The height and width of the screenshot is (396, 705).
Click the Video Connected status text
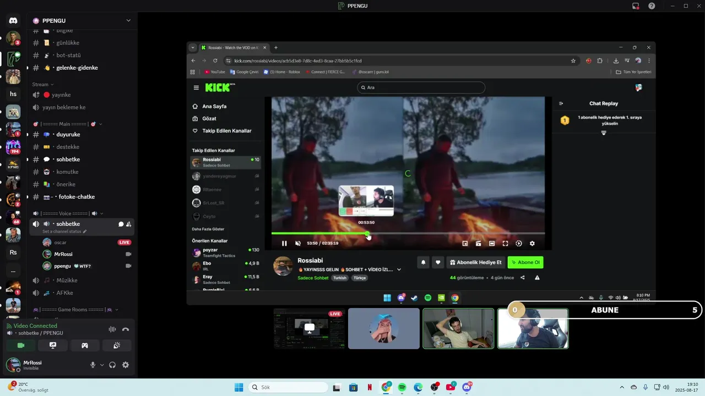(x=35, y=326)
